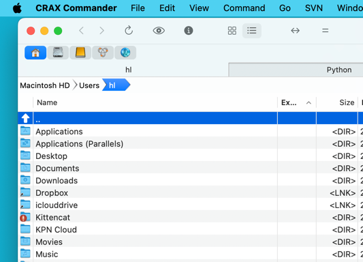
Task: Click the Applications folder icon
Action: 25,131
